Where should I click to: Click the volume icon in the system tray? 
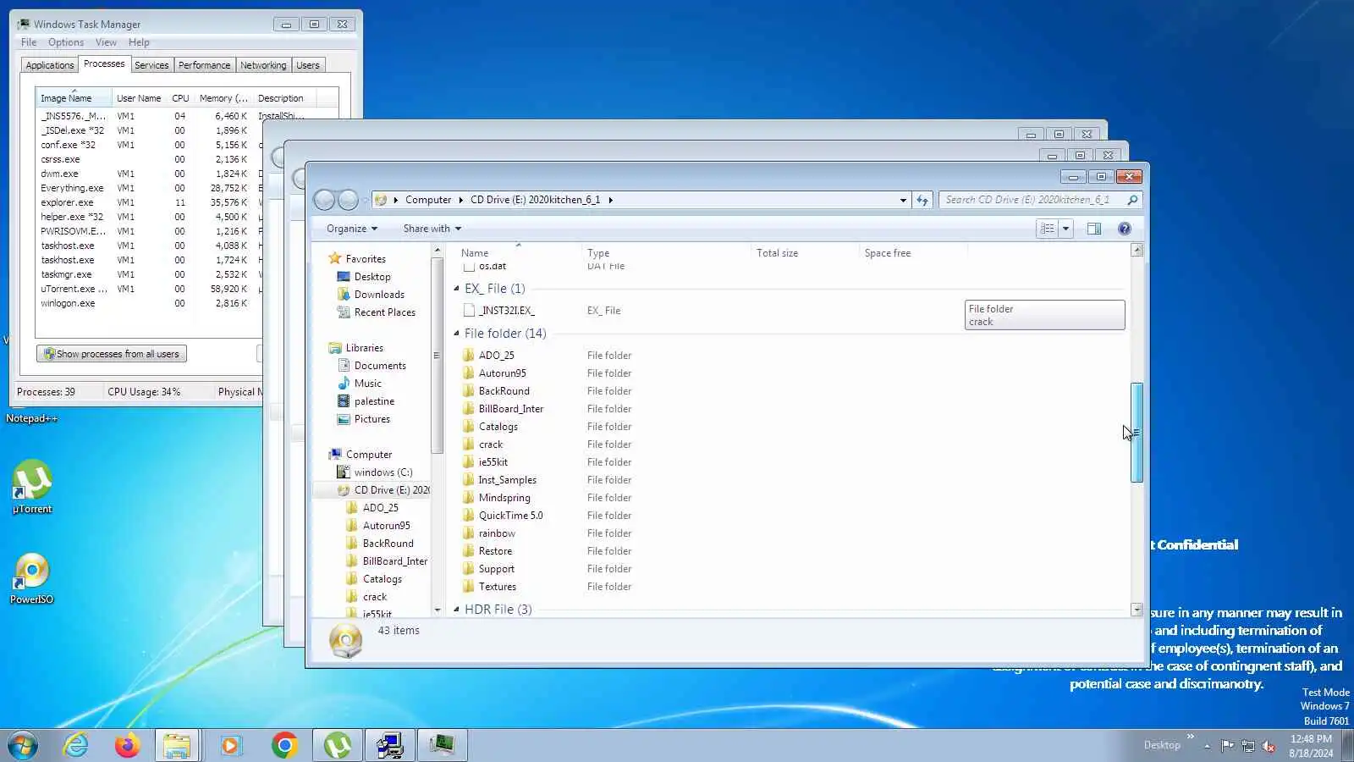point(1269,746)
